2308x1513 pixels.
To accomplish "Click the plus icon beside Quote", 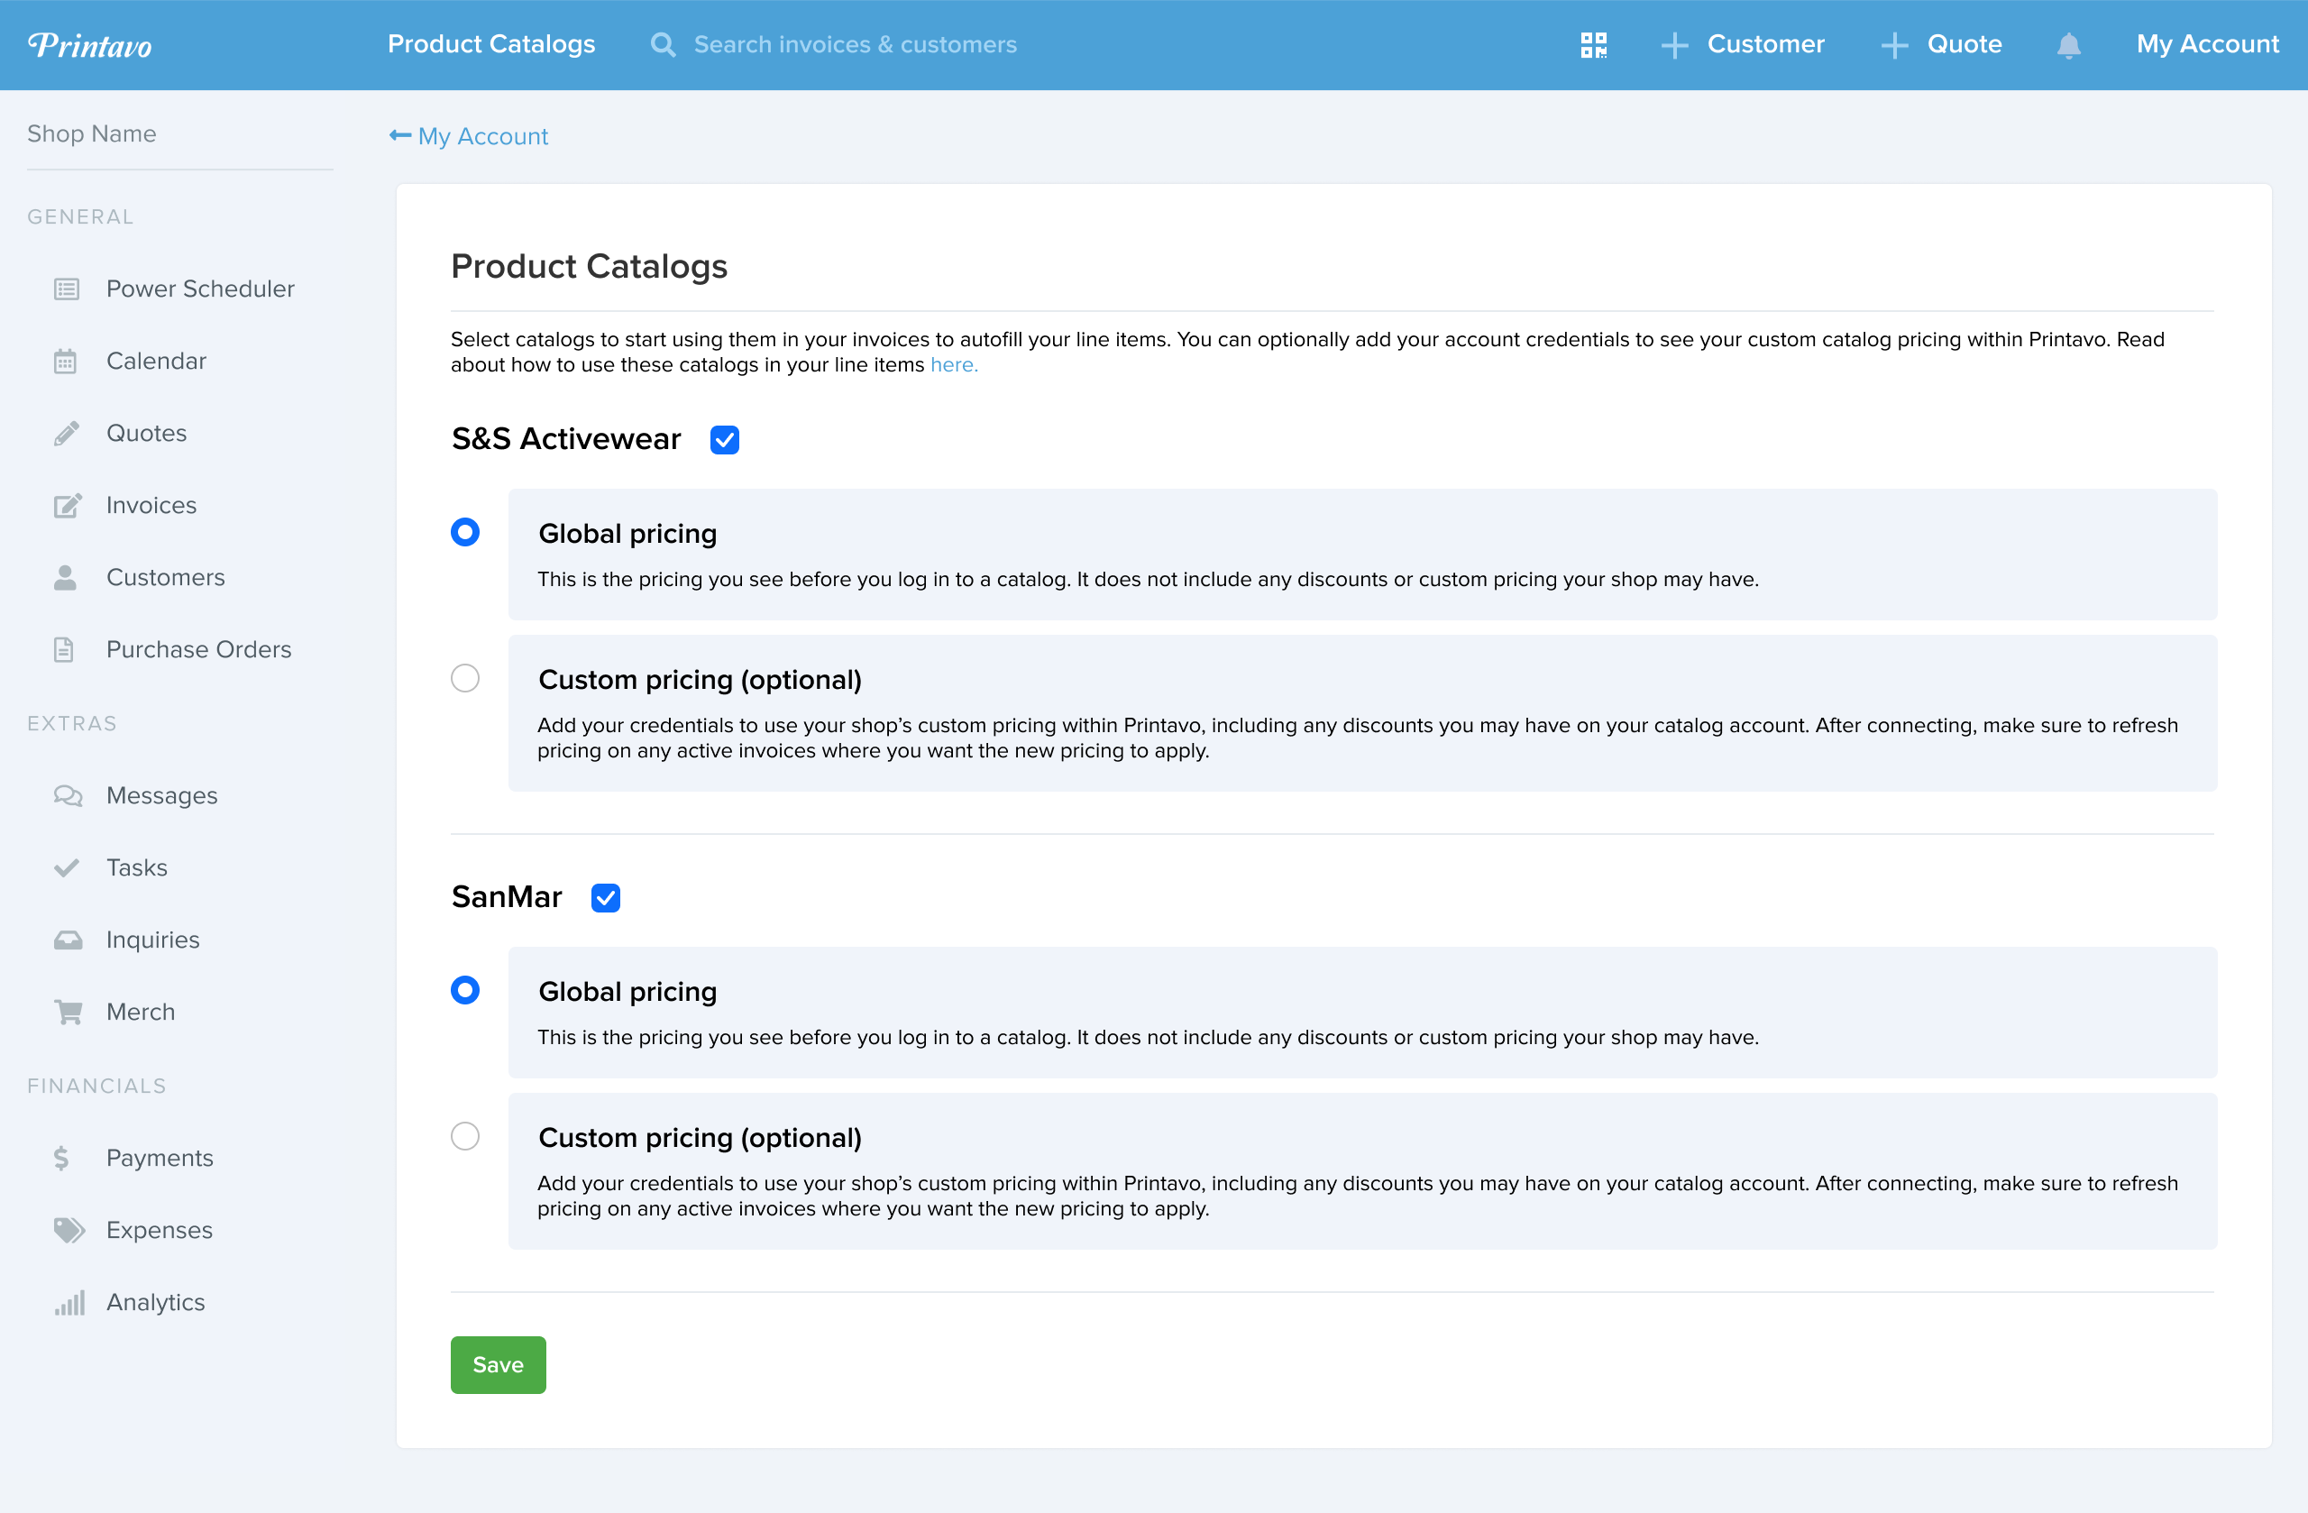I will click(1894, 44).
